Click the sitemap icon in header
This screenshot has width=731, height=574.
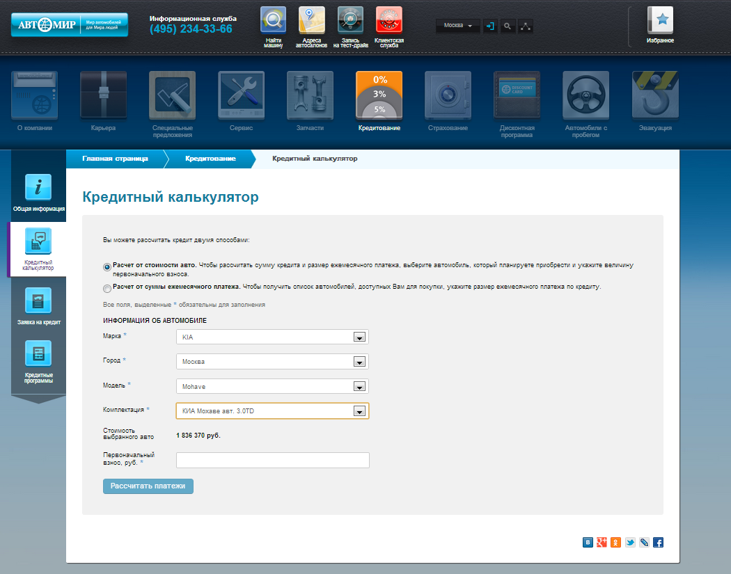(x=526, y=26)
